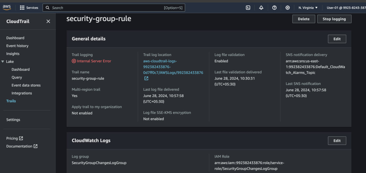This screenshot has height=173, width=366.
Task: Open the Lake Dashboard sub-item
Action: click(20, 70)
